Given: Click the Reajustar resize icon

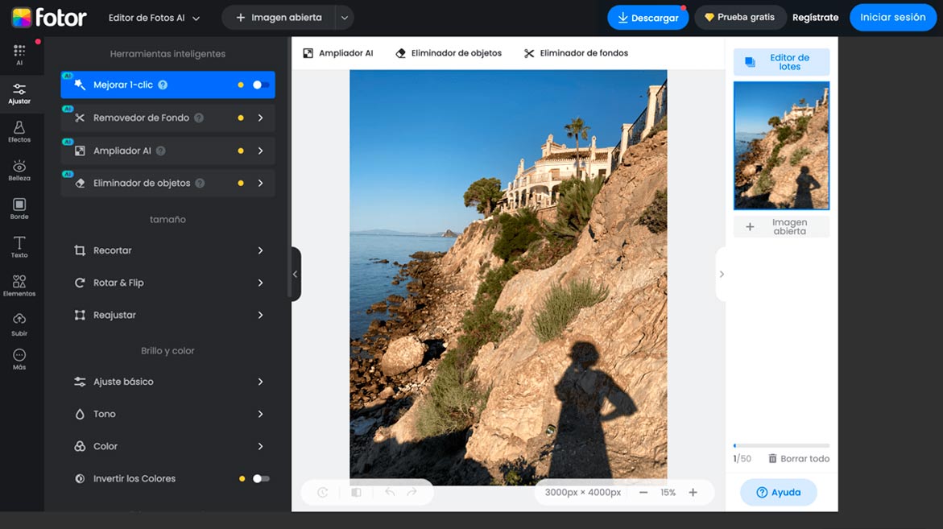Looking at the screenshot, I should (80, 315).
